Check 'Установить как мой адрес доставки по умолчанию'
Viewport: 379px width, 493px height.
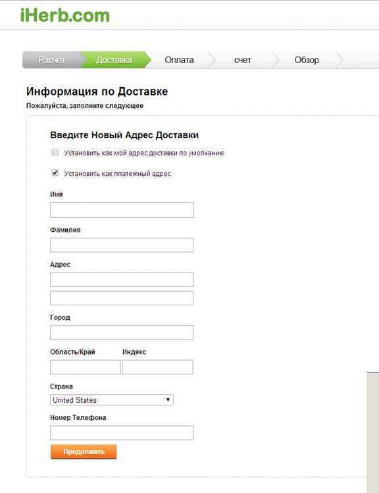(x=55, y=153)
